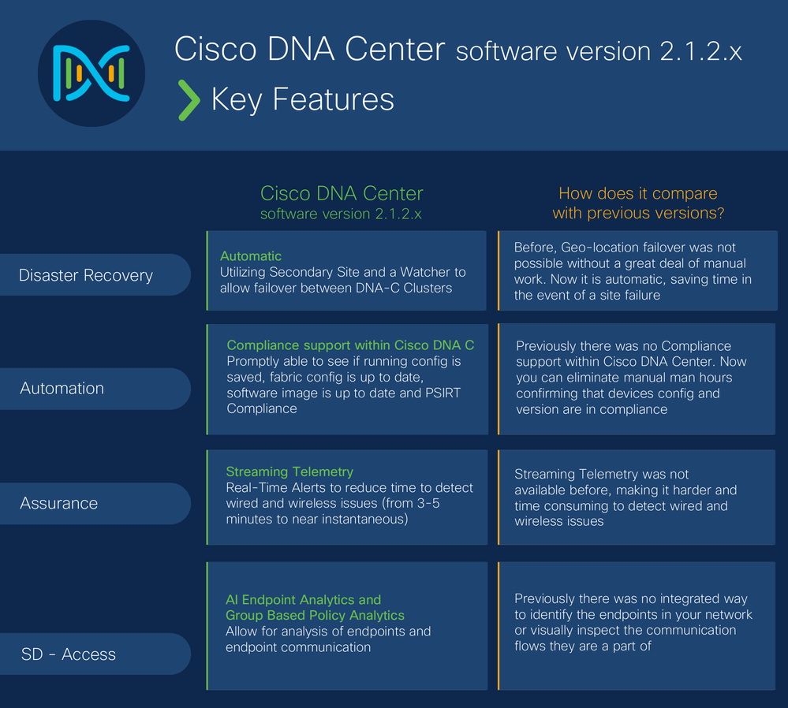Click Compliance support within Cisco DNA C heading
The image size is (788, 708).
pos(350,345)
